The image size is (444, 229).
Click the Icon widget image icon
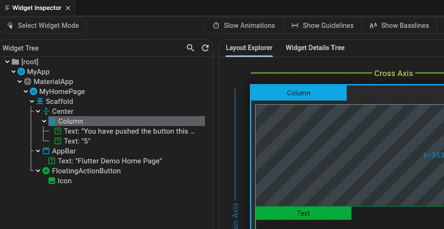click(51, 180)
